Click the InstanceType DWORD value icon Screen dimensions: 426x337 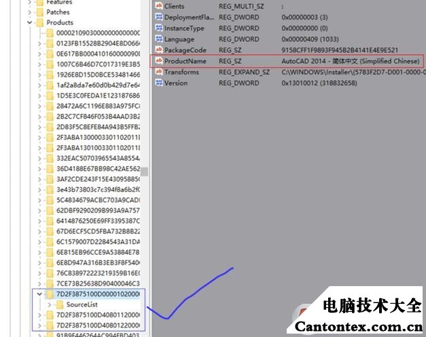159,28
